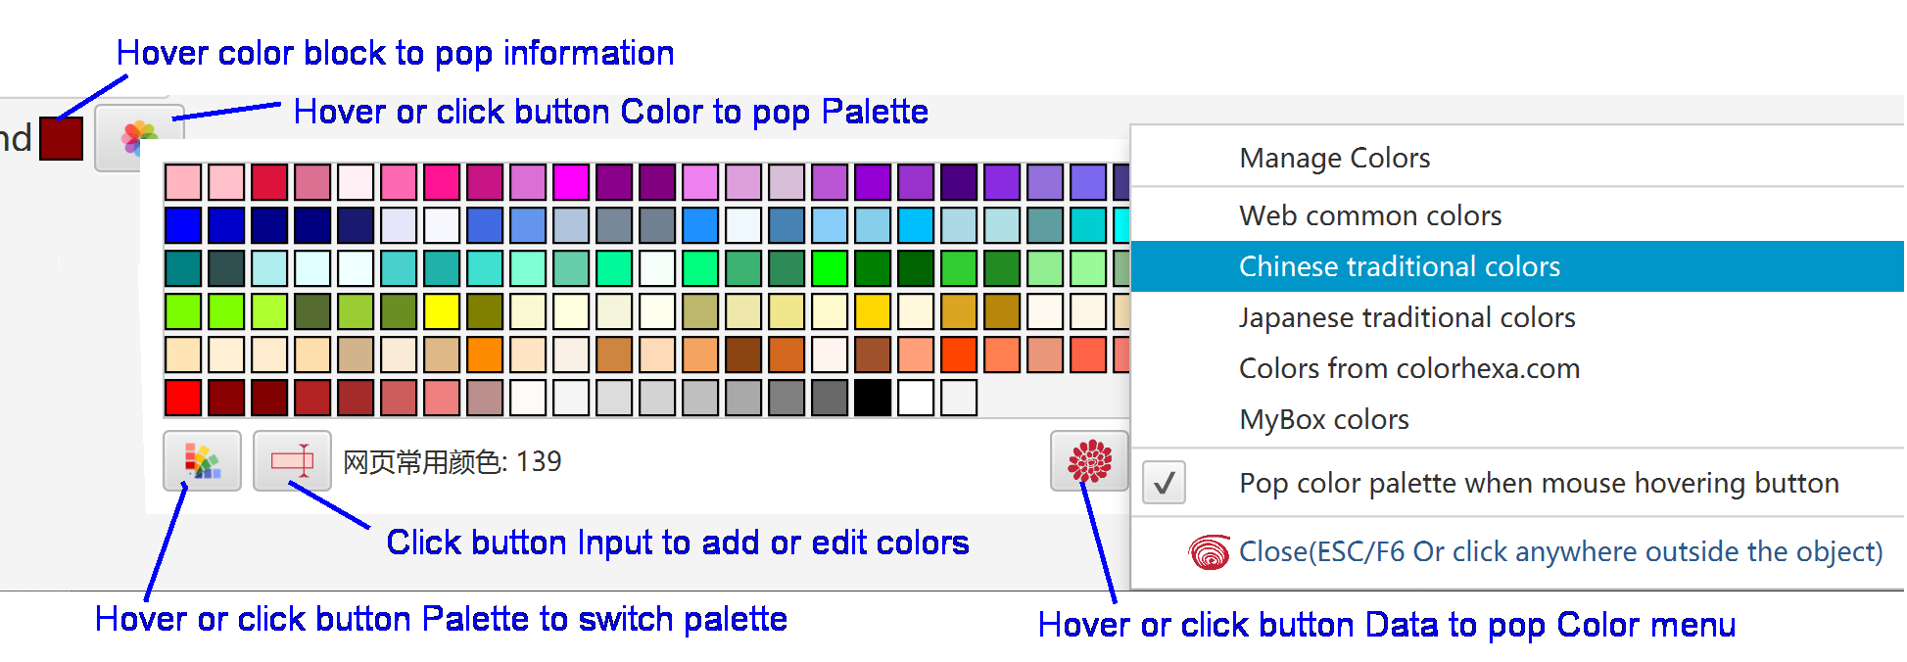Pick the bright lime green swatch in third row
Screen dimensions: 1907x662
click(829, 268)
